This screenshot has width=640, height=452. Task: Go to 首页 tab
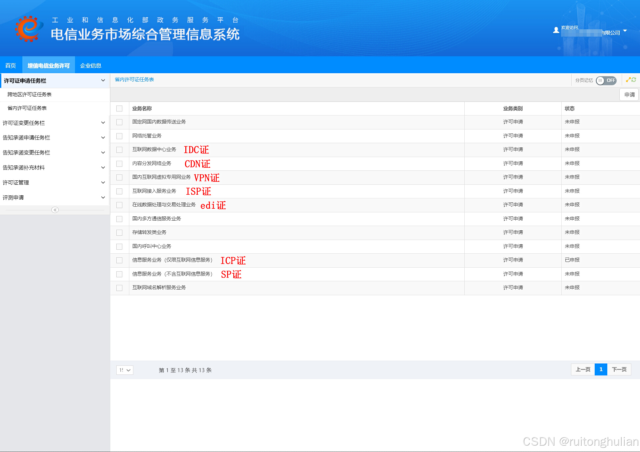point(11,66)
